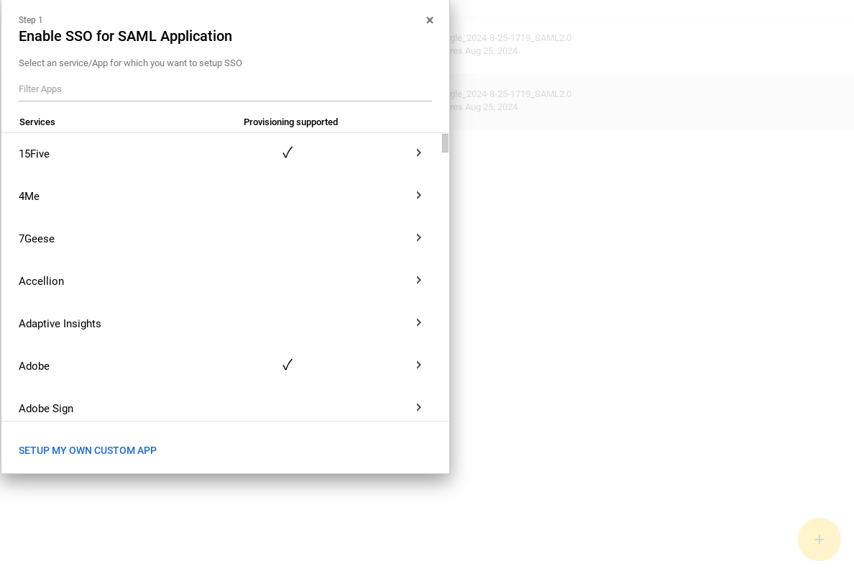Select the Accellion service name
Viewport: 854px width, 569px height.
(42, 282)
